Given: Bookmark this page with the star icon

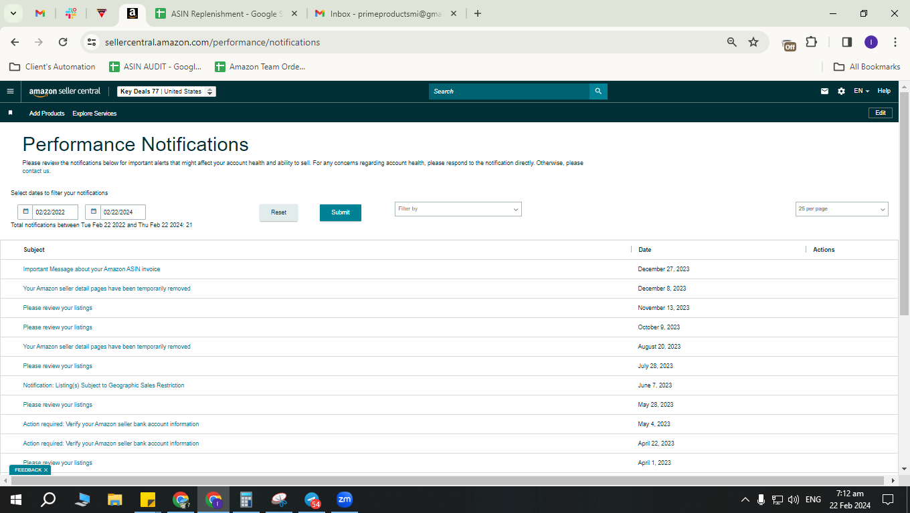Looking at the screenshot, I should [x=753, y=42].
